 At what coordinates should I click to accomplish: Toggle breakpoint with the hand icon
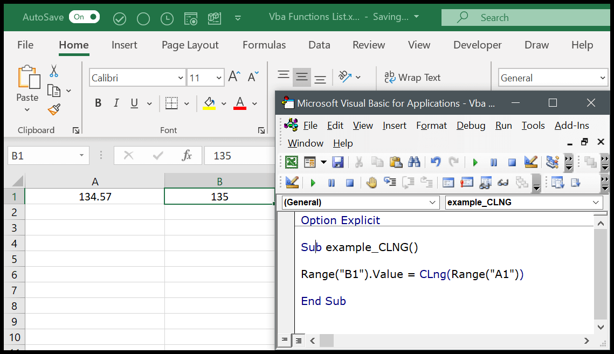pyautogui.click(x=371, y=183)
